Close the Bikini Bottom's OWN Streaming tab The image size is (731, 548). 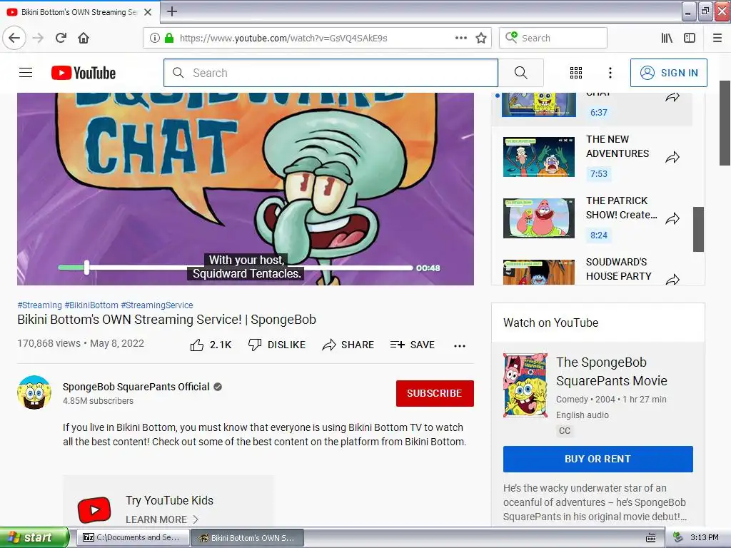pos(148,12)
